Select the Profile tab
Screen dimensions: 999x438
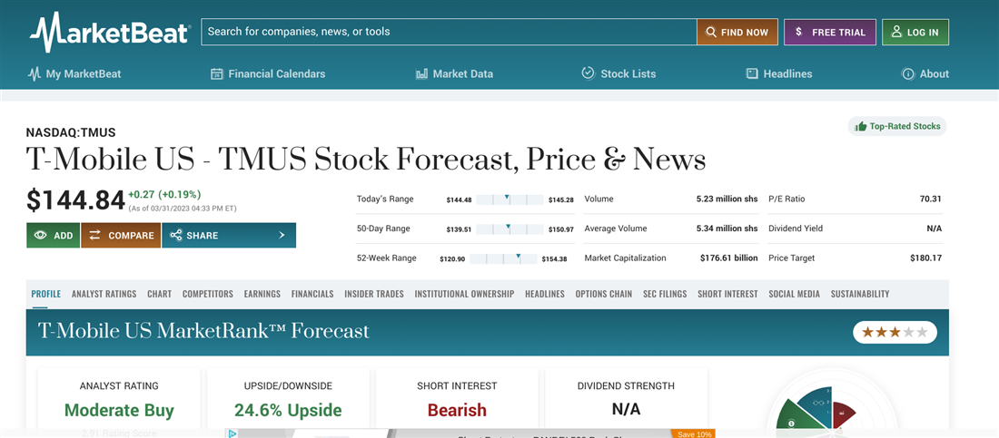(x=46, y=294)
